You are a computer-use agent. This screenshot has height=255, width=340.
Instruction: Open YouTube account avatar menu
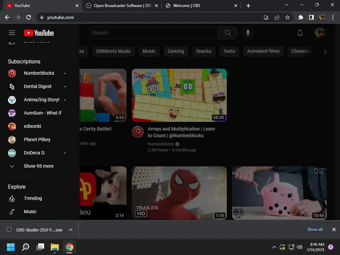click(319, 33)
